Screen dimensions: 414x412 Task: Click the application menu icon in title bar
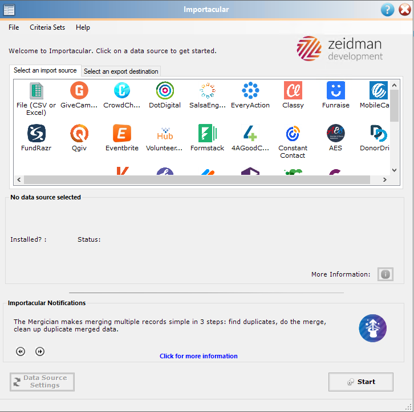click(x=9, y=10)
